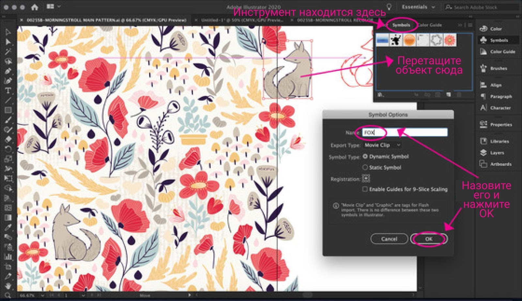Select the Line Segment tool

point(8,100)
